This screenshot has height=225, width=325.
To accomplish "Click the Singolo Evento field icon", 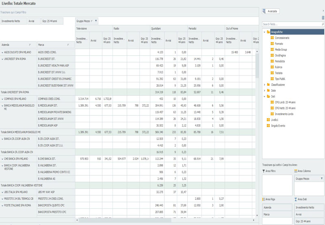I will pos(268,126).
